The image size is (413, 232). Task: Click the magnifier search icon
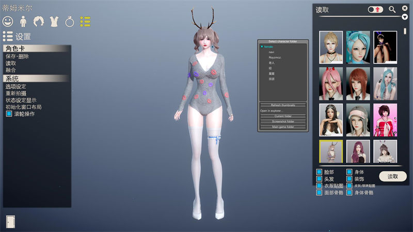392,9
